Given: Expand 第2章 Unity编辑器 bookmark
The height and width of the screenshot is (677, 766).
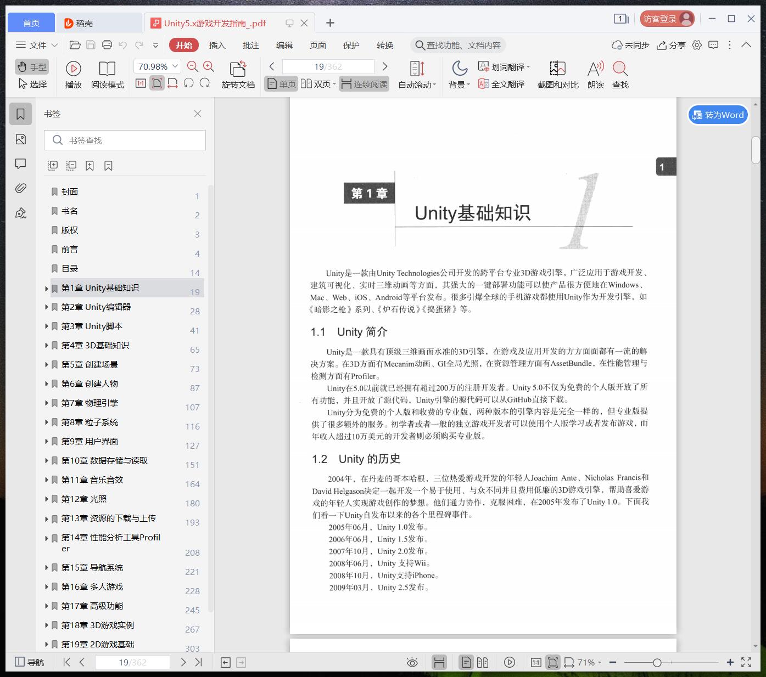Looking at the screenshot, I should (x=47, y=307).
